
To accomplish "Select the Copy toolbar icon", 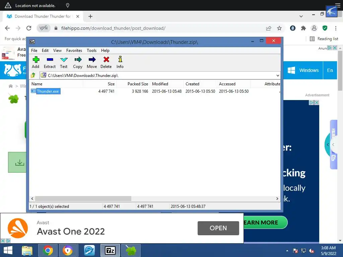I will click(78, 62).
